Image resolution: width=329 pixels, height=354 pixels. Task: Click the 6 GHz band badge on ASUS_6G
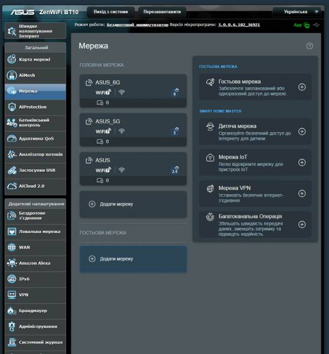pos(175,93)
